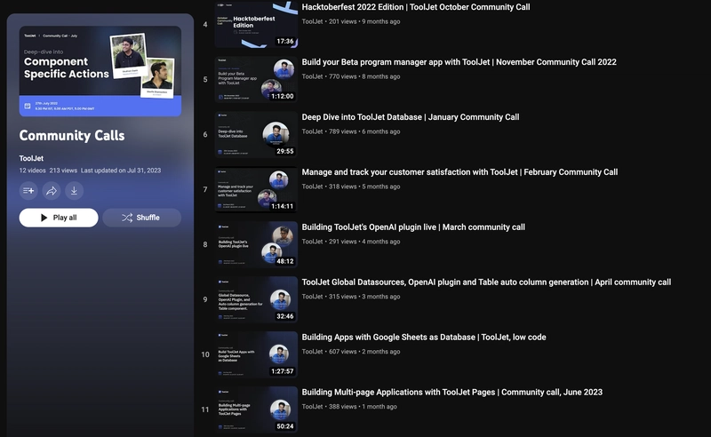Click the Play all button
The width and height of the screenshot is (711, 437).
click(59, 218)
